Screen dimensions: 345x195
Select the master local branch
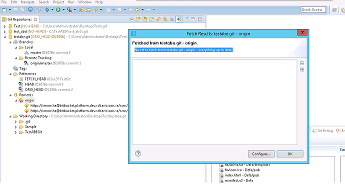click(x=47, y=52)
